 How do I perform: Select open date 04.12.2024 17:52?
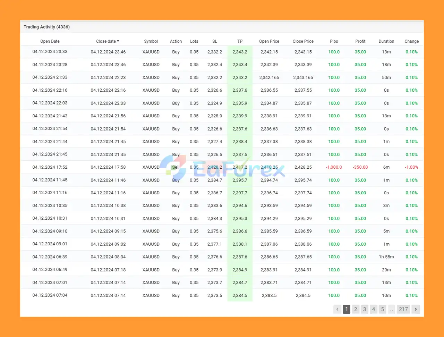[50, 167]
